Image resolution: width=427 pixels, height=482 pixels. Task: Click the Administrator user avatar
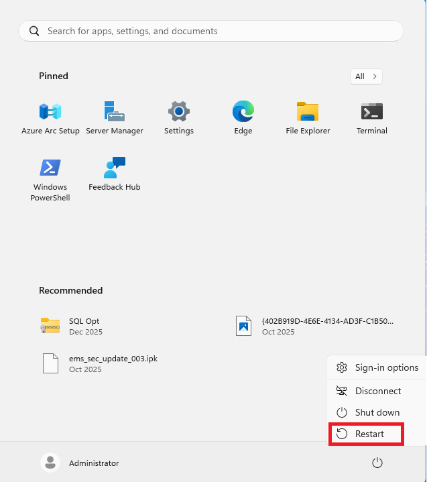coord(50,463)
